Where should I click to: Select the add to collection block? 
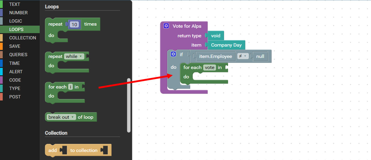click(x=78, y=150)
